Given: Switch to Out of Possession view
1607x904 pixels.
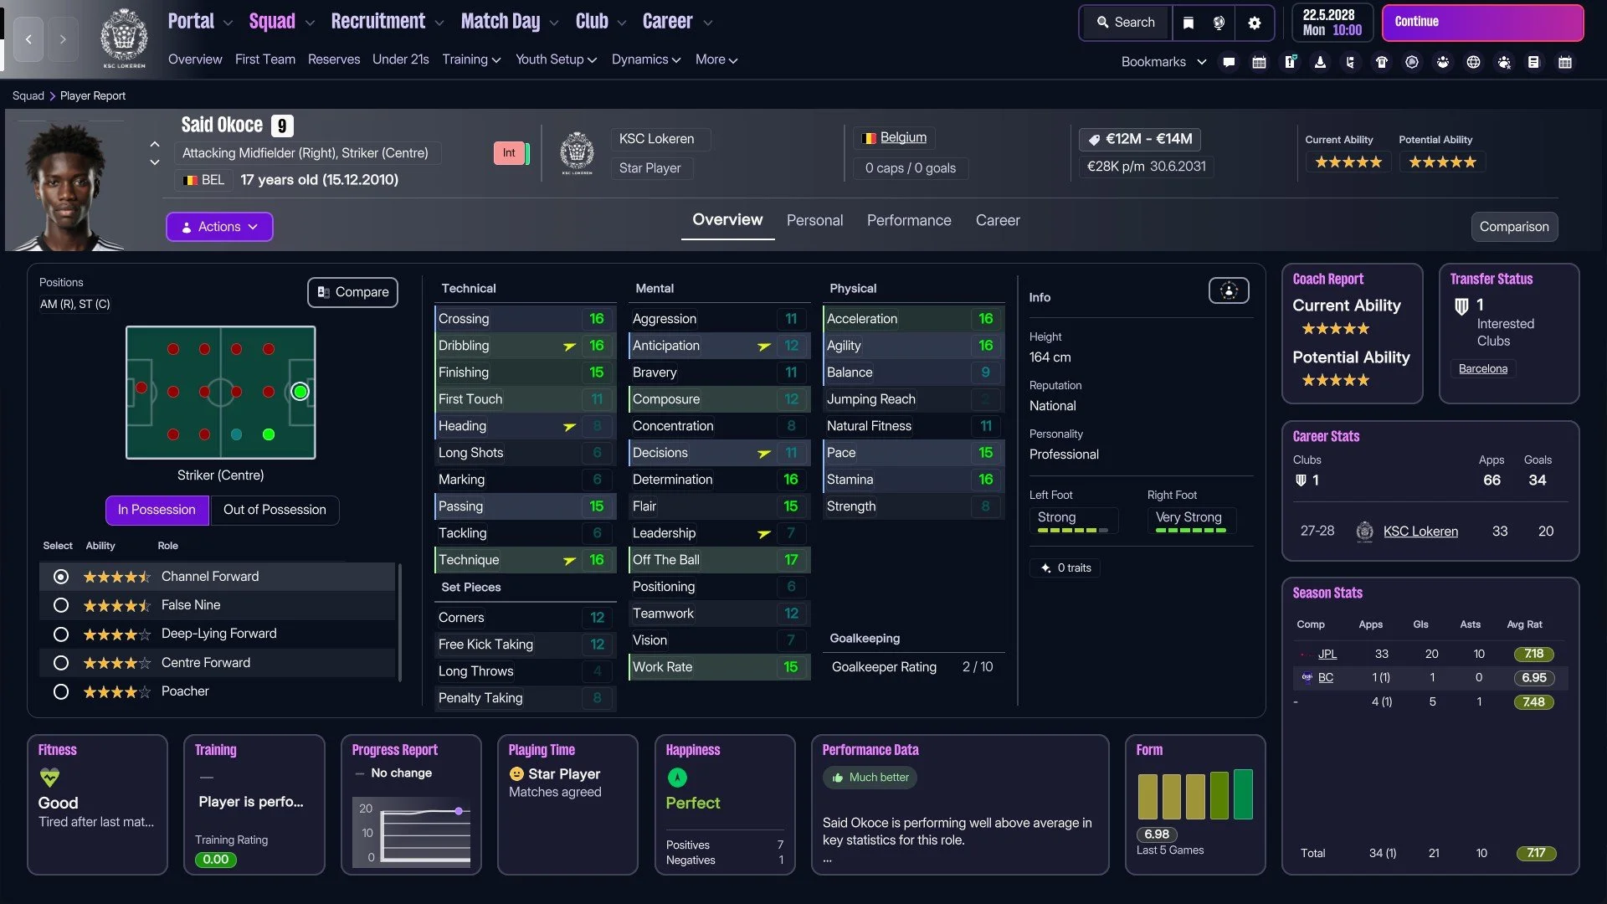Looking at the screenshot, I should 275,510.
